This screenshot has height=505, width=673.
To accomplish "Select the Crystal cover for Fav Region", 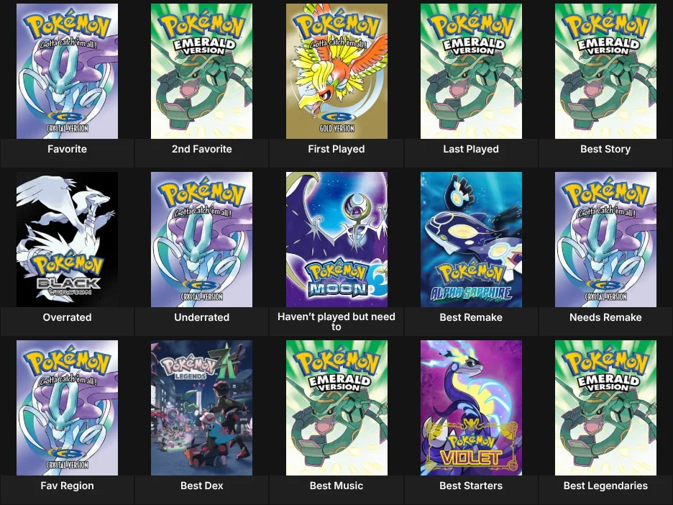I will pos(67,408).
